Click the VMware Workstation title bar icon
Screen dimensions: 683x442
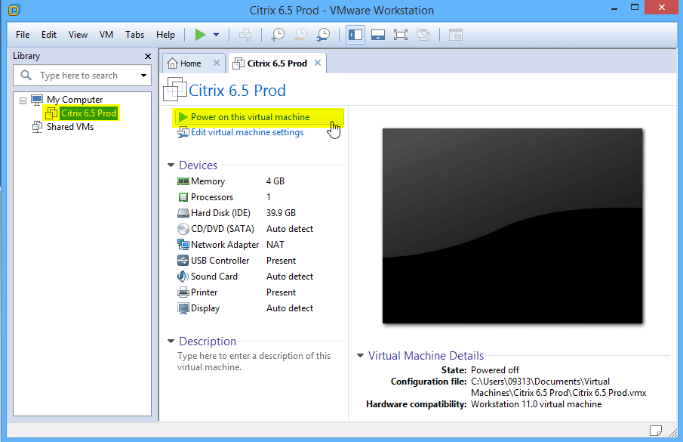(x=14, y=10)
